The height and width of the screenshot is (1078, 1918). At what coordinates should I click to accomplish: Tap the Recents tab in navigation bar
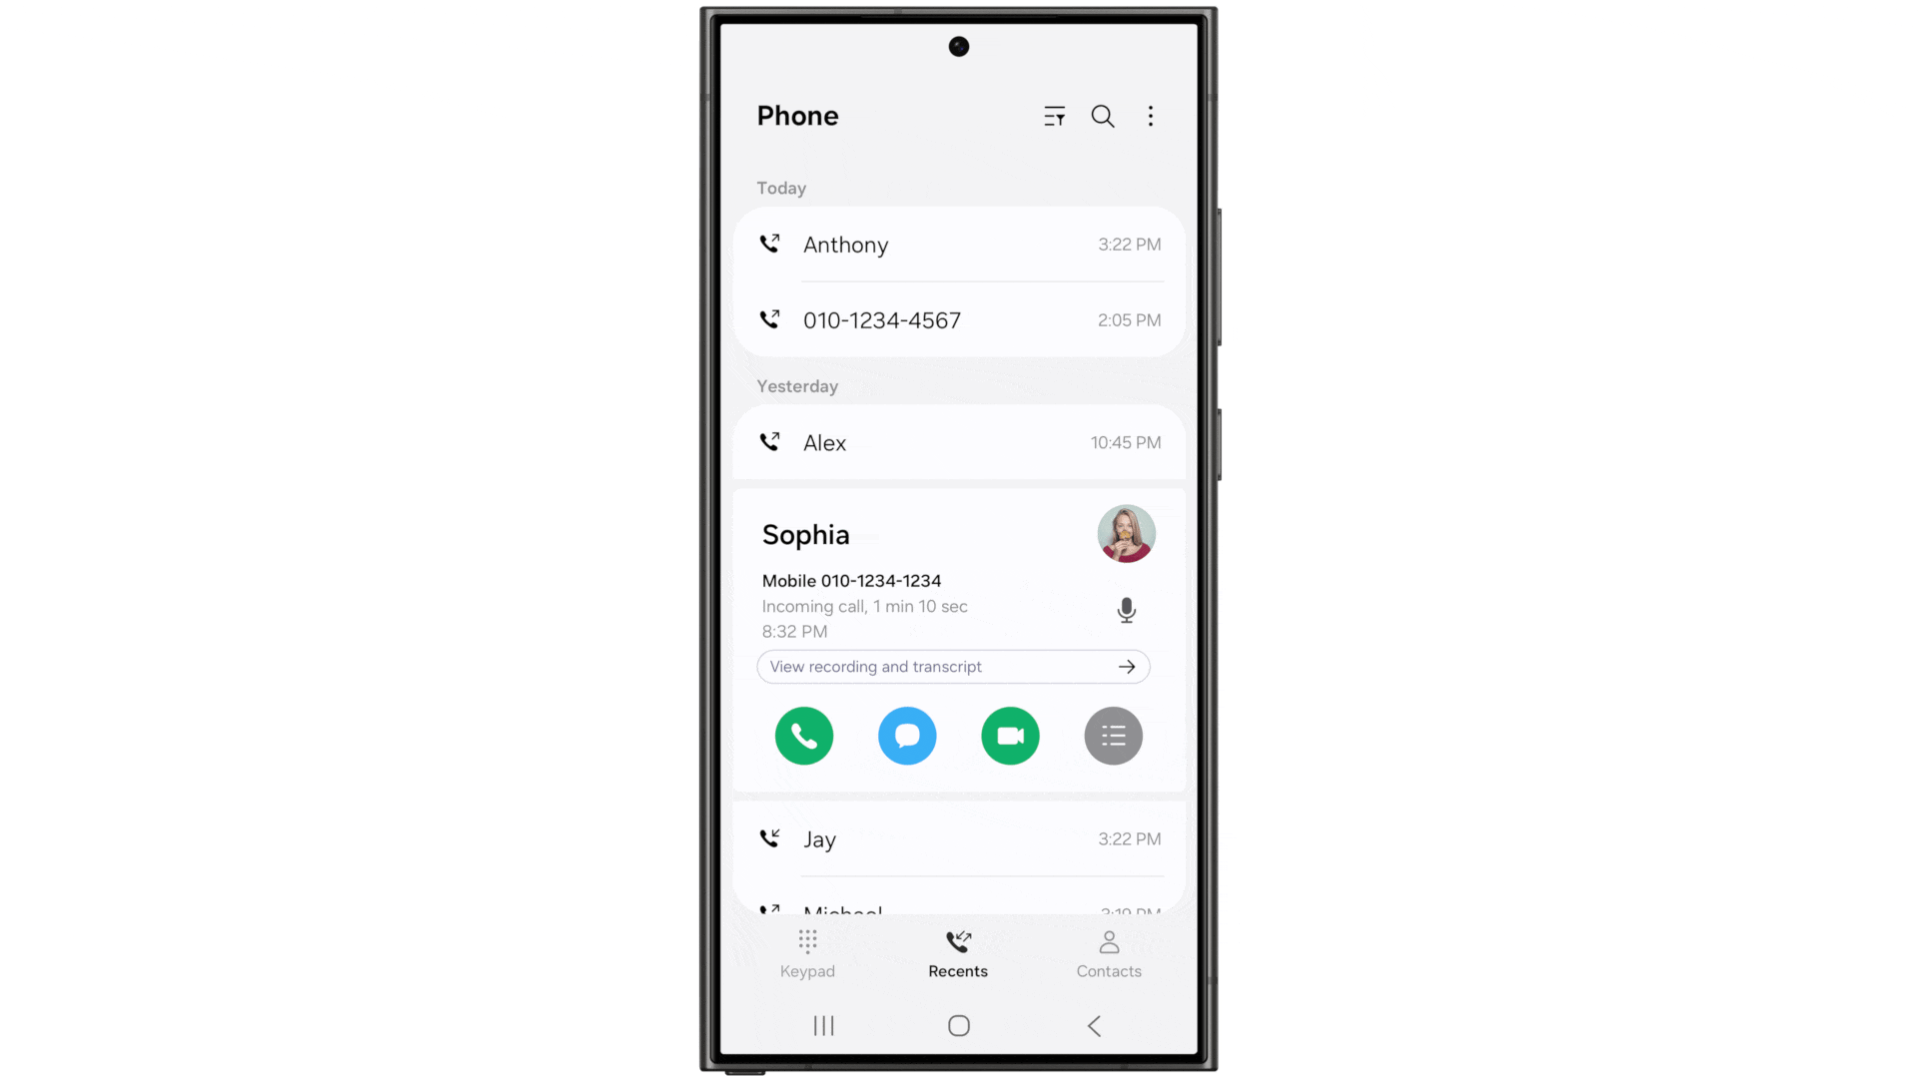point(958,951)
